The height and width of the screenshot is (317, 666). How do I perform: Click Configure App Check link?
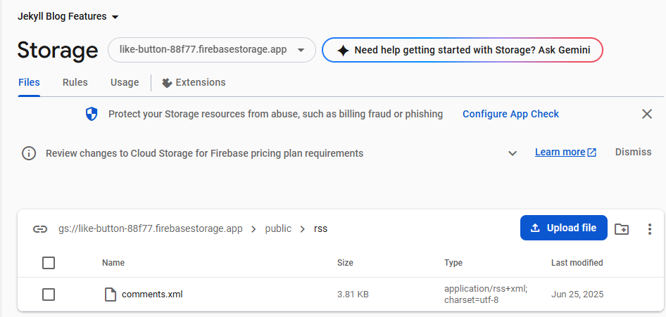coord(510,114)
